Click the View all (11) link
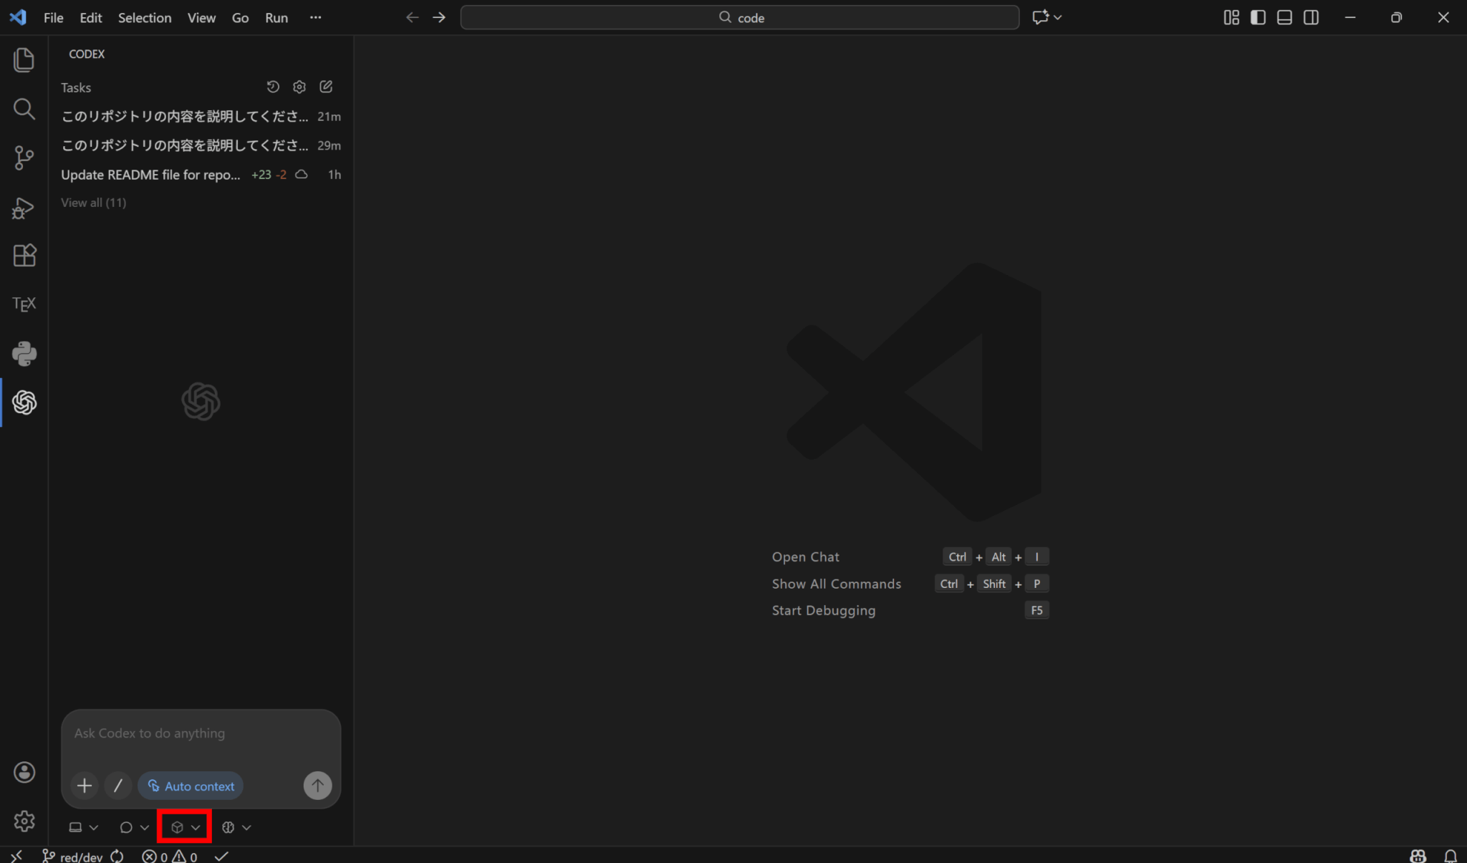Viewport: 1467px width, 863px height. (x=93, y=203)
